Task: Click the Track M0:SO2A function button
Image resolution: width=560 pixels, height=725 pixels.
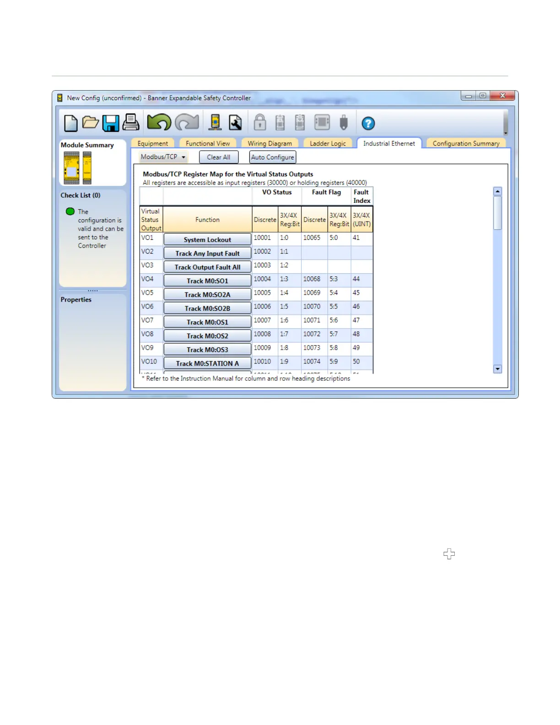Action: tap(207, 294)
